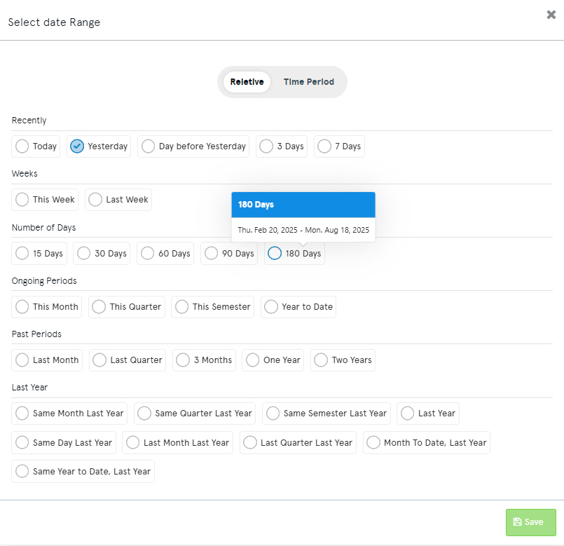Select Month To Date, Last Year
The height and width of the screenshot is (546, 564).
tap(426, 443)
